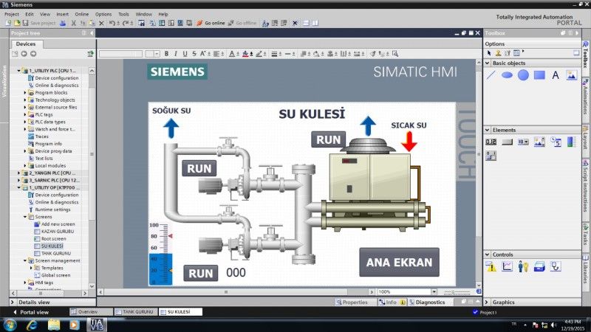Collapse the Elements section
Screen dimensions: 591x332
point(487,130)
